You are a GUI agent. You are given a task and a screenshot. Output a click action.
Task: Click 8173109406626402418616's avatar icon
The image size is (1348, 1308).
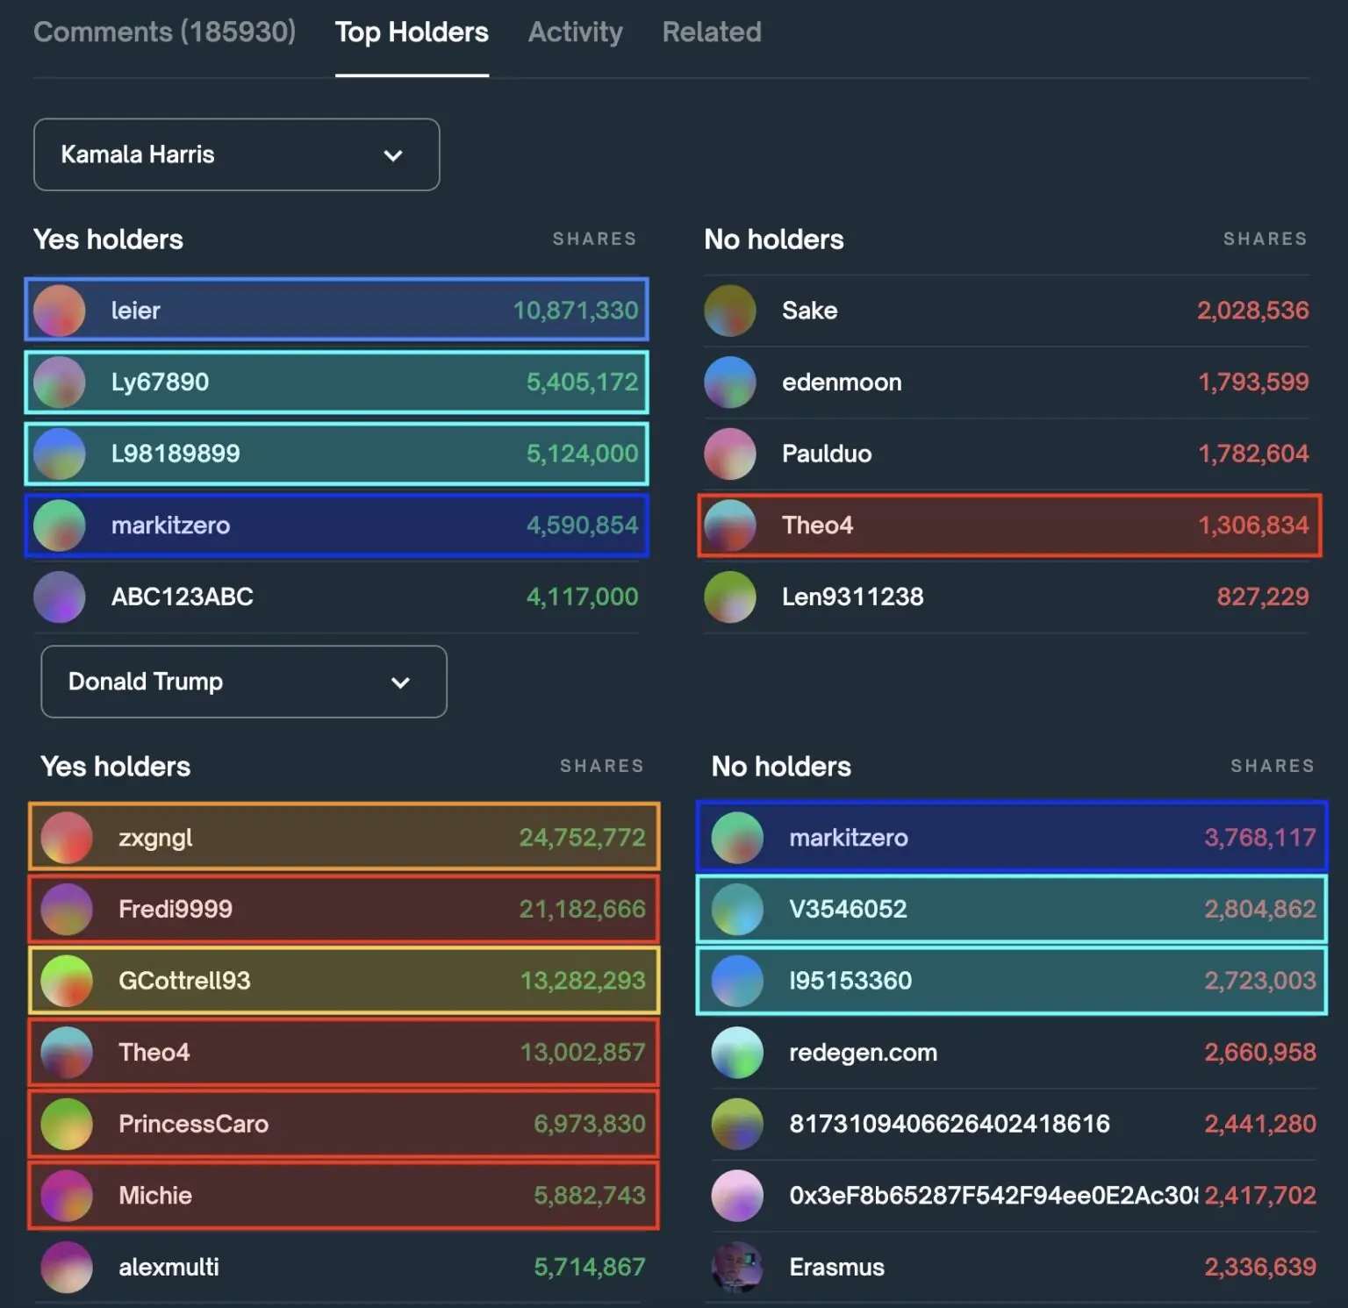point(737,1124)
